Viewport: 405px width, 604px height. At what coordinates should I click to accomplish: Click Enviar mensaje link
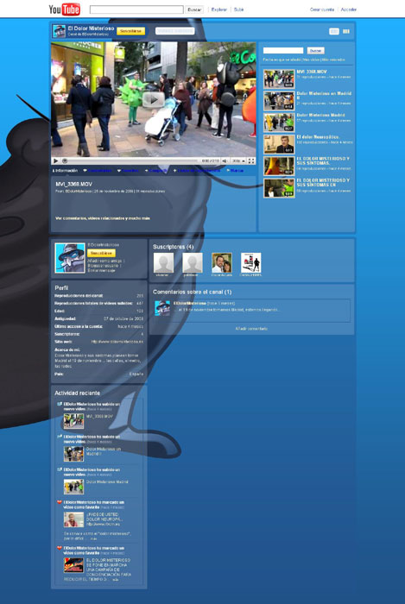point(101,270)
